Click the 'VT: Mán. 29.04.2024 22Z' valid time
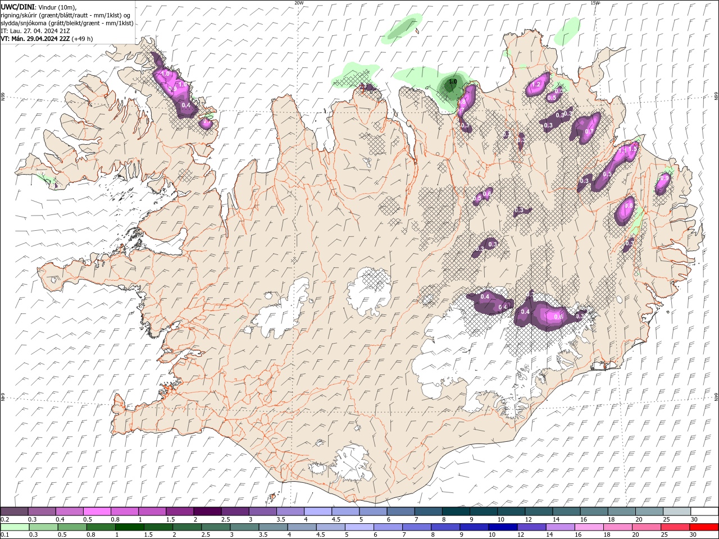The image size is (719, 539). click(35, 39)
